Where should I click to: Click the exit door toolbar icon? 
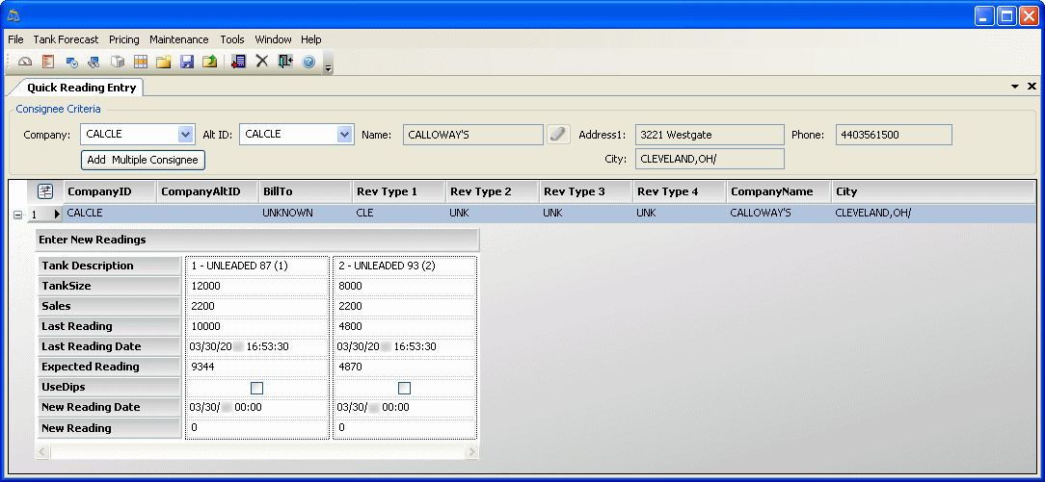tap(285, 62)
